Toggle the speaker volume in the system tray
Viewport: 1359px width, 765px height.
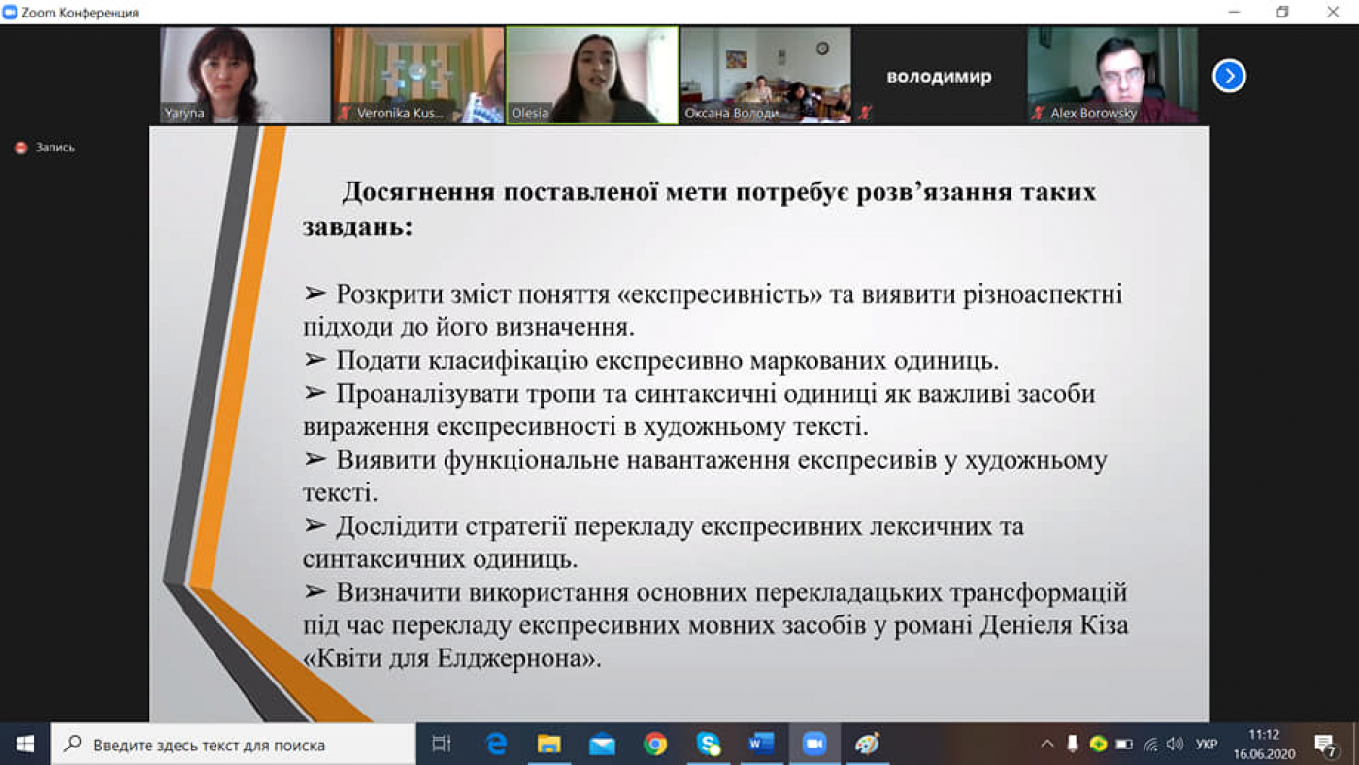click(x=1175, y=743)
